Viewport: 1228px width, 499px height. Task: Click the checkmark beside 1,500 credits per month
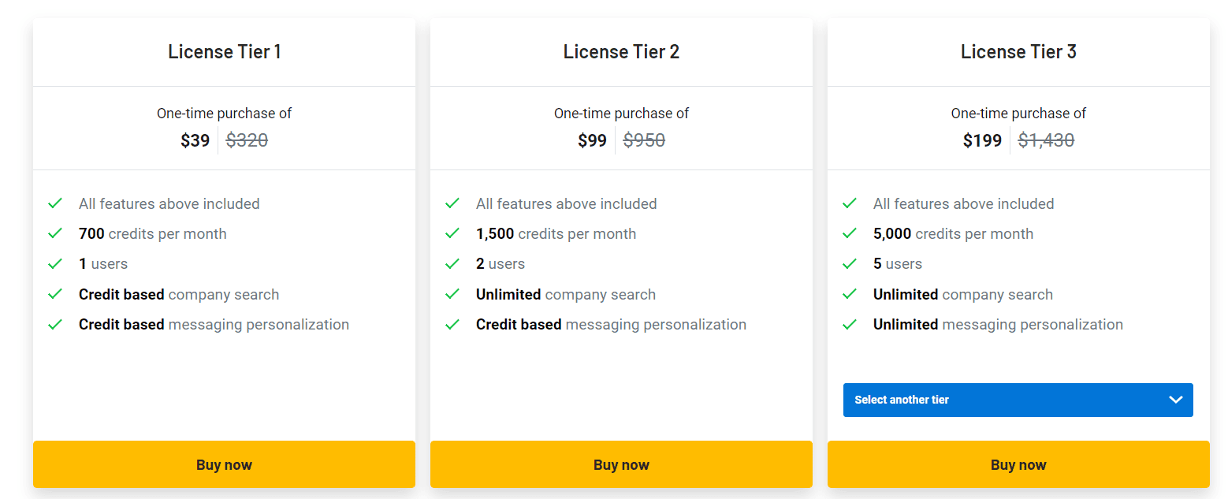coord(452,233)
